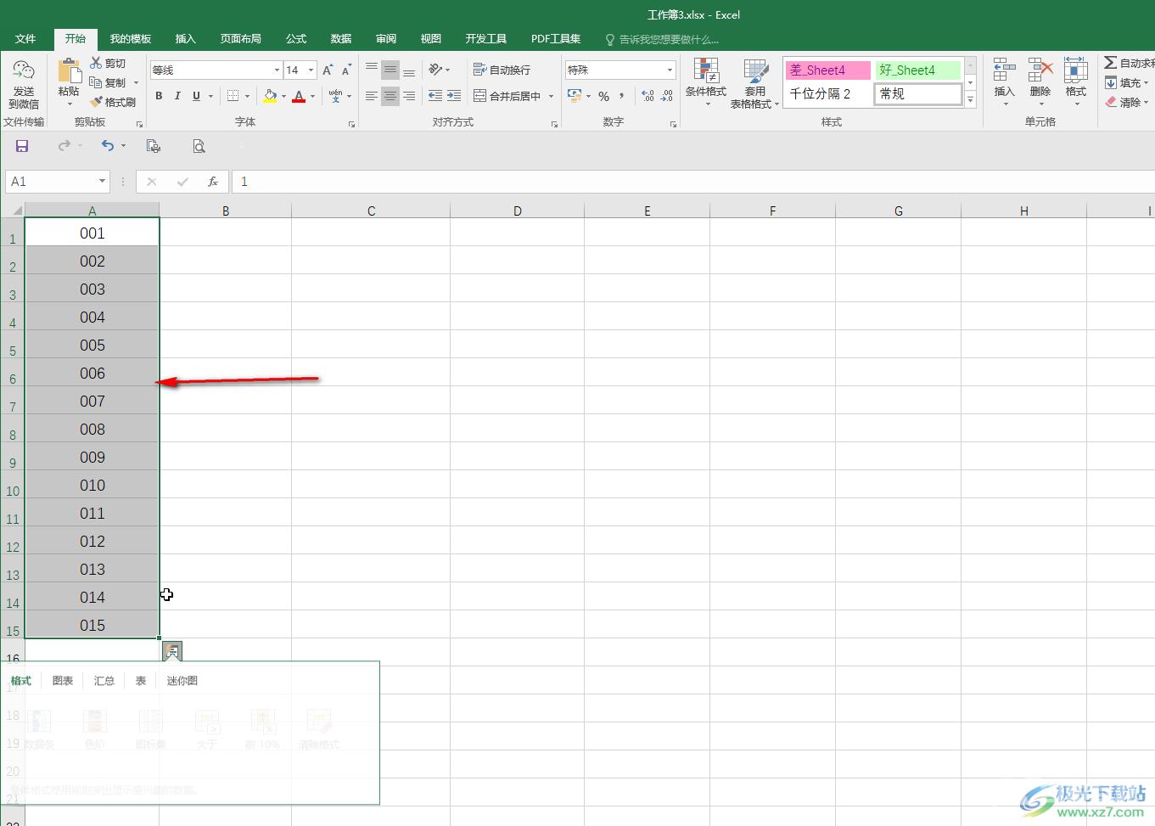This screenshot has width=1155, height=826.
Task: Activate the Format Painter (格式刷)
Action: [113, 102]
